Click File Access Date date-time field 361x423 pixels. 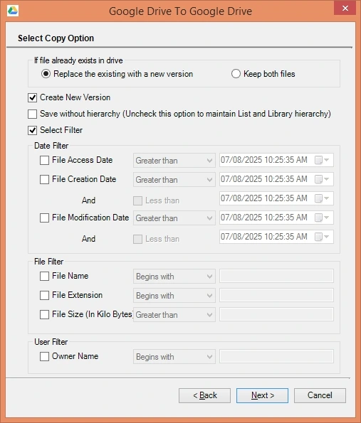[x=276, y=160]
